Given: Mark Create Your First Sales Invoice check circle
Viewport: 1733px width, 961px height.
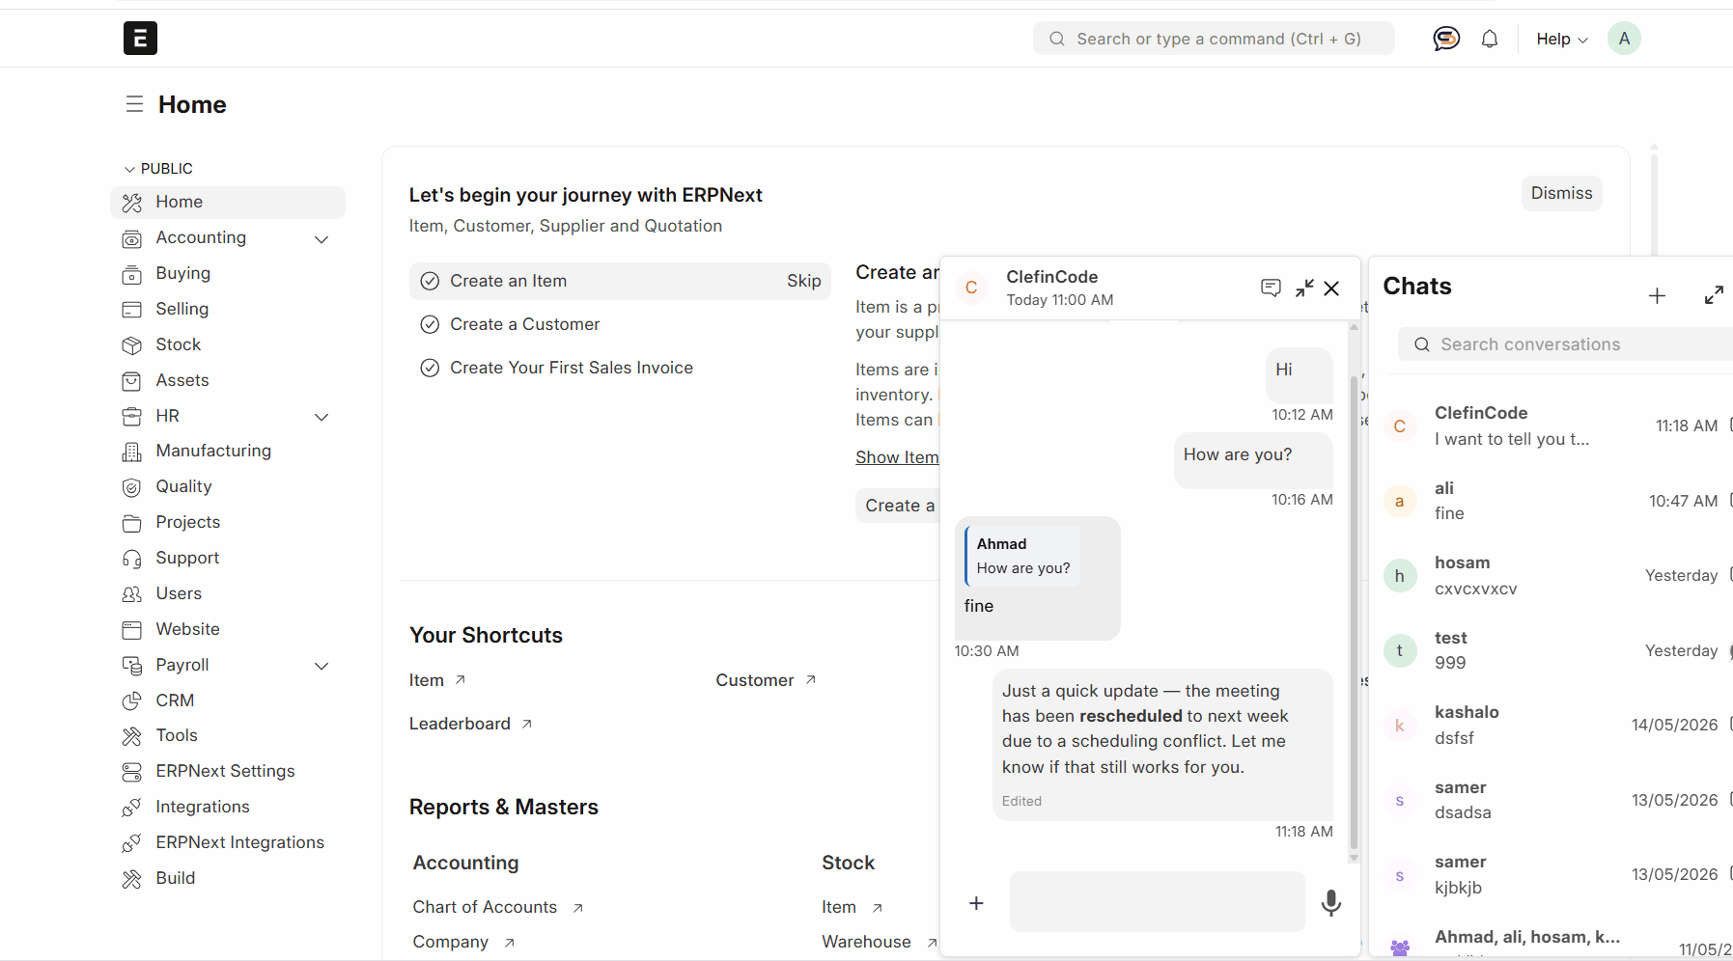Looking at the screenshot, I should point(430,368).
